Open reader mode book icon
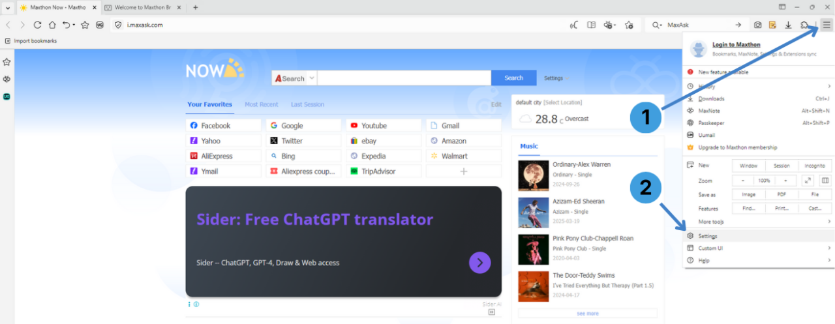The width and height of the screenshot is (835, 324). point(591,25)
